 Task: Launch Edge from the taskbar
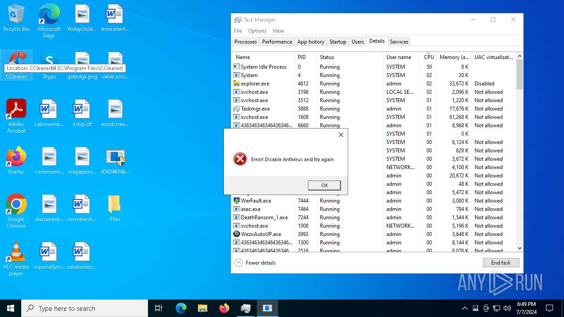181,308
